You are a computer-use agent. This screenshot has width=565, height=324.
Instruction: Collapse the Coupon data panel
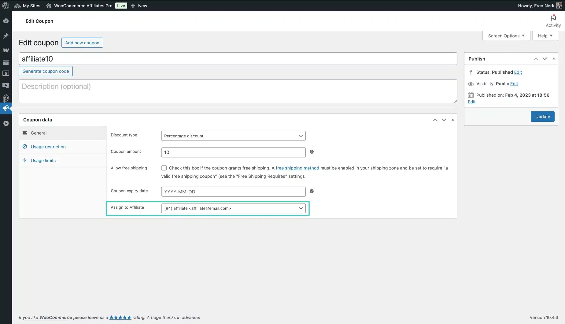(453, 120)
